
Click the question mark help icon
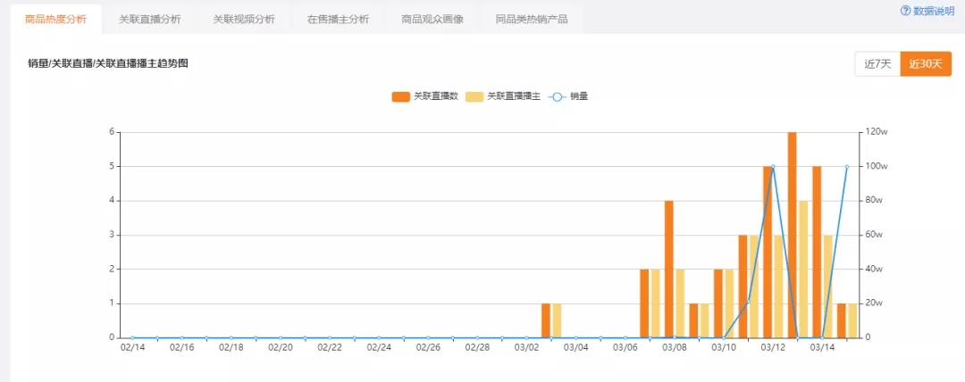point(905,11)
